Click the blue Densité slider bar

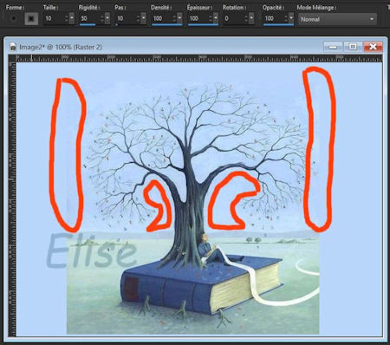click(x=166, y=25)
